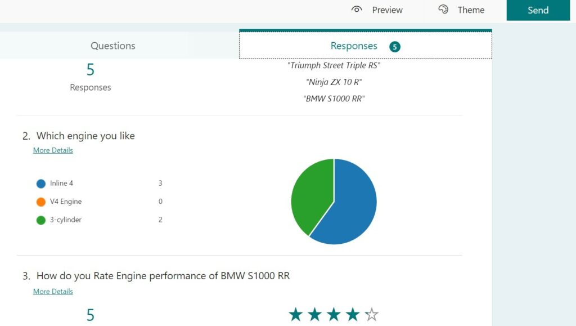Click the fourth filled star rating icon
Image resolution: width=576 pixels, height=326 pixels.
(352, 315)
